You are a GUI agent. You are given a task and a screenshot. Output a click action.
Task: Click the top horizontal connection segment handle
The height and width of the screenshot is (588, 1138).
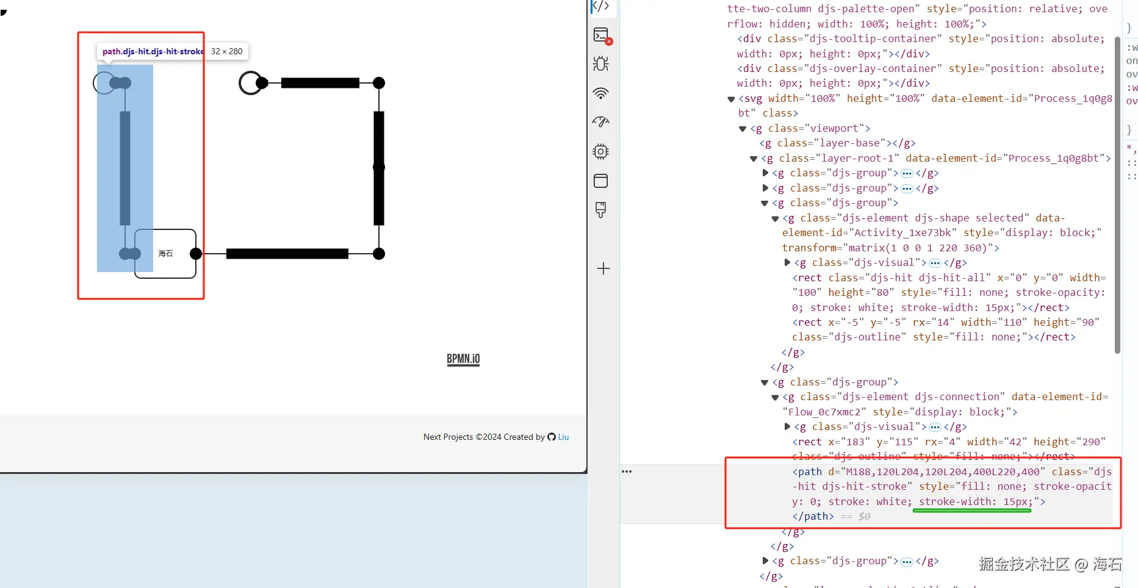point(320,83)
